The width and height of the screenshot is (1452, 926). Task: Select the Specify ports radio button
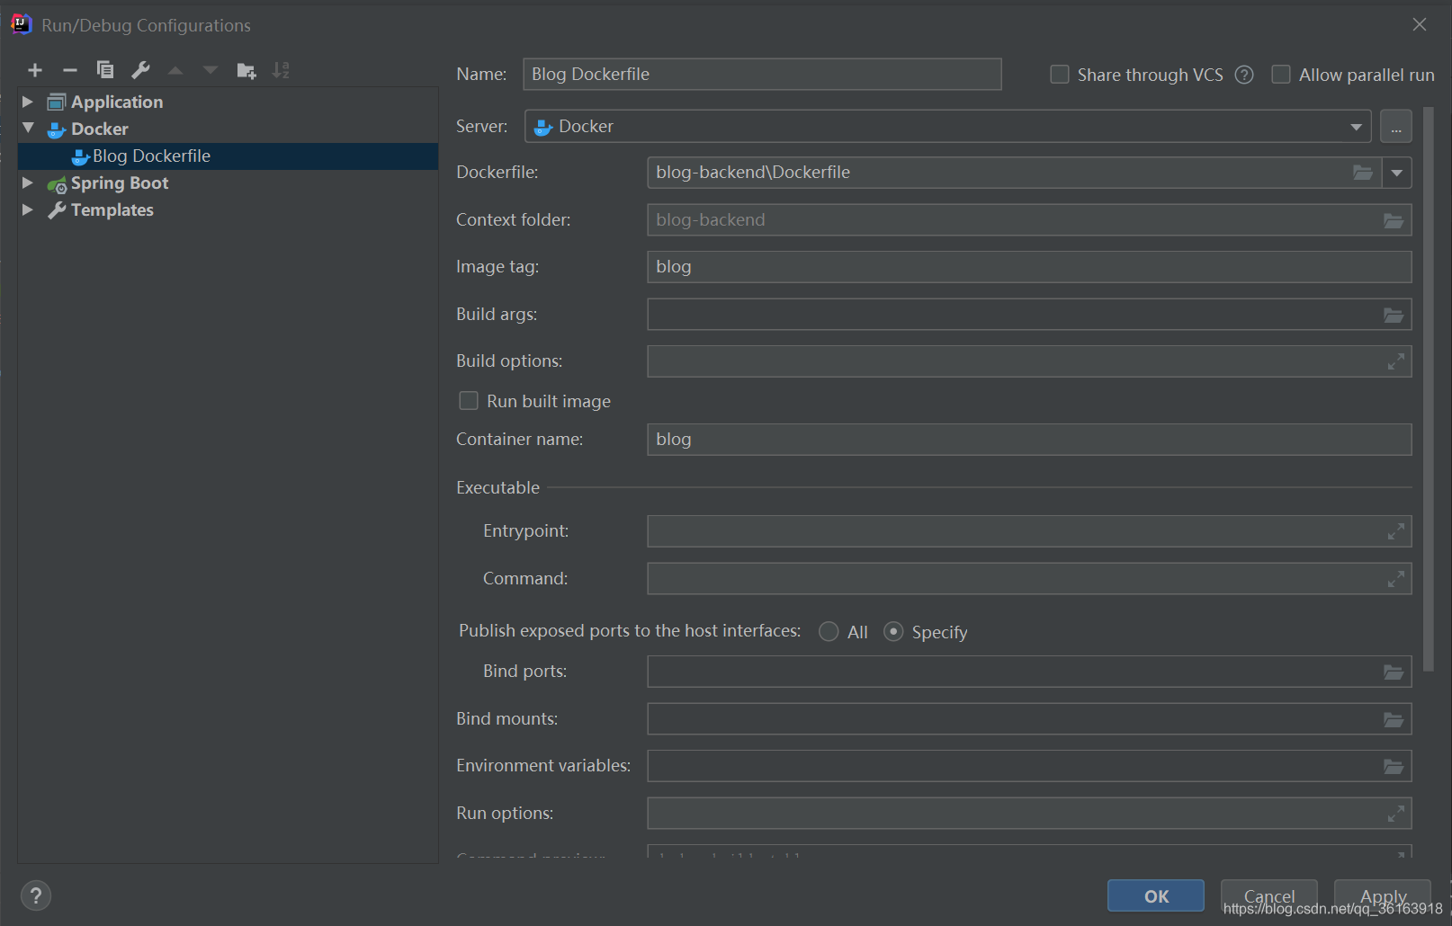pos(893,632)
